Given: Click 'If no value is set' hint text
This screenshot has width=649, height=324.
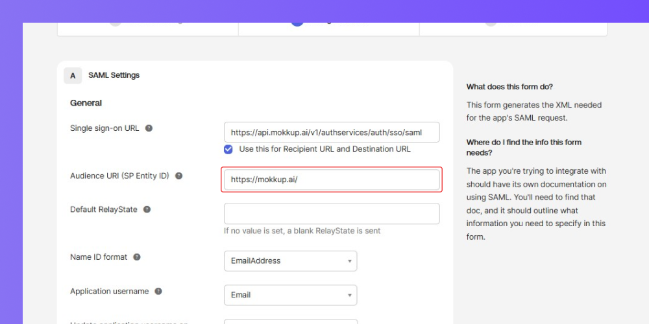Looking at the screenshot, I should [302, 231].
